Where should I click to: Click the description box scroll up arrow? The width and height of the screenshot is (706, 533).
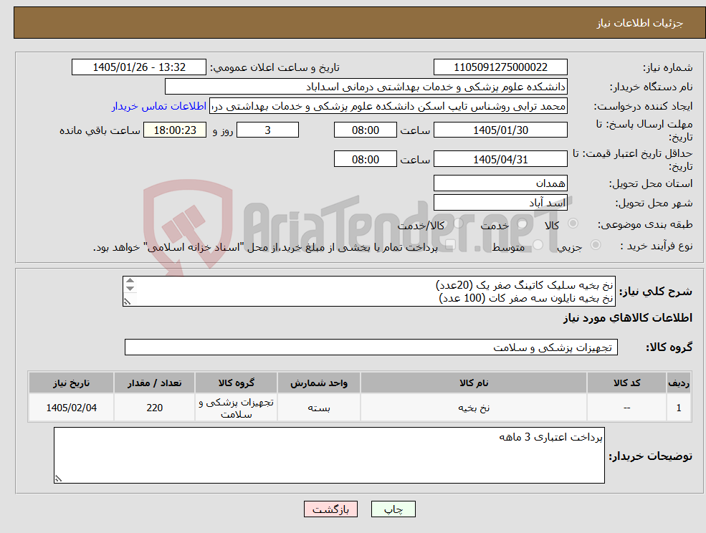pos(130,281)
